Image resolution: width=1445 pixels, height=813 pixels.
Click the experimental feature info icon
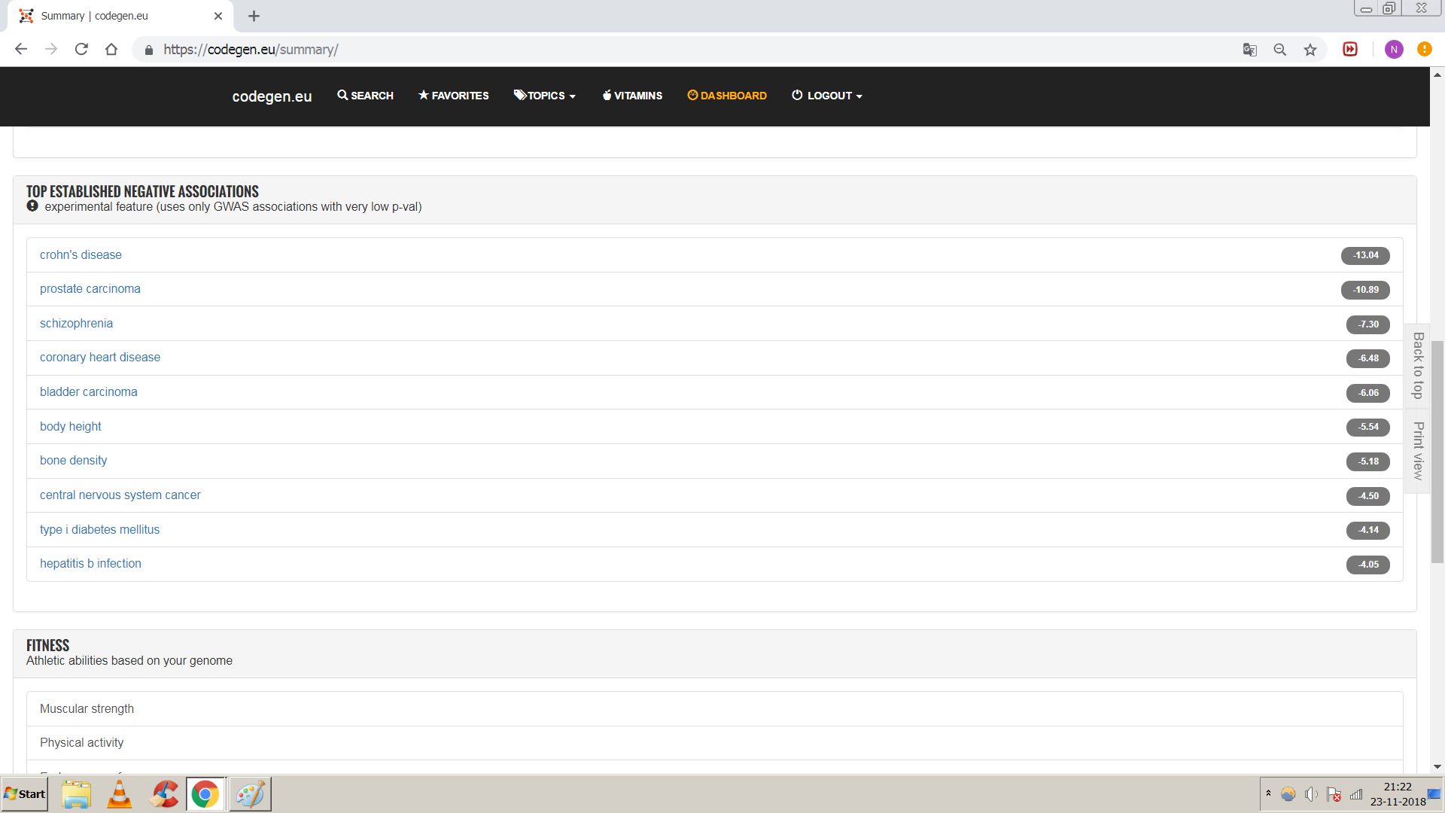[32, 206]
